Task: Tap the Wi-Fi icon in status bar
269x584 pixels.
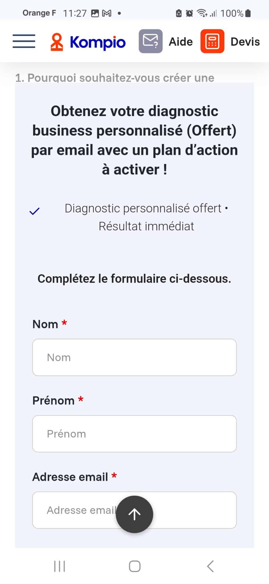Action: 202,13
